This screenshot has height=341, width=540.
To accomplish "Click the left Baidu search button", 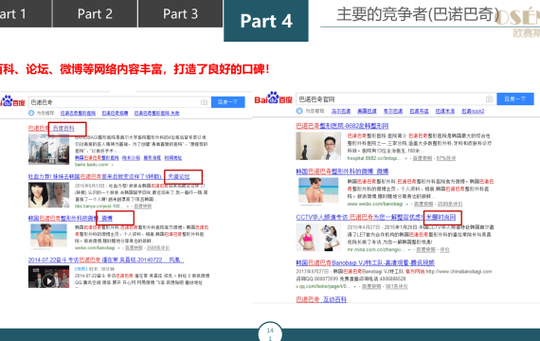I will pos(228,102).
